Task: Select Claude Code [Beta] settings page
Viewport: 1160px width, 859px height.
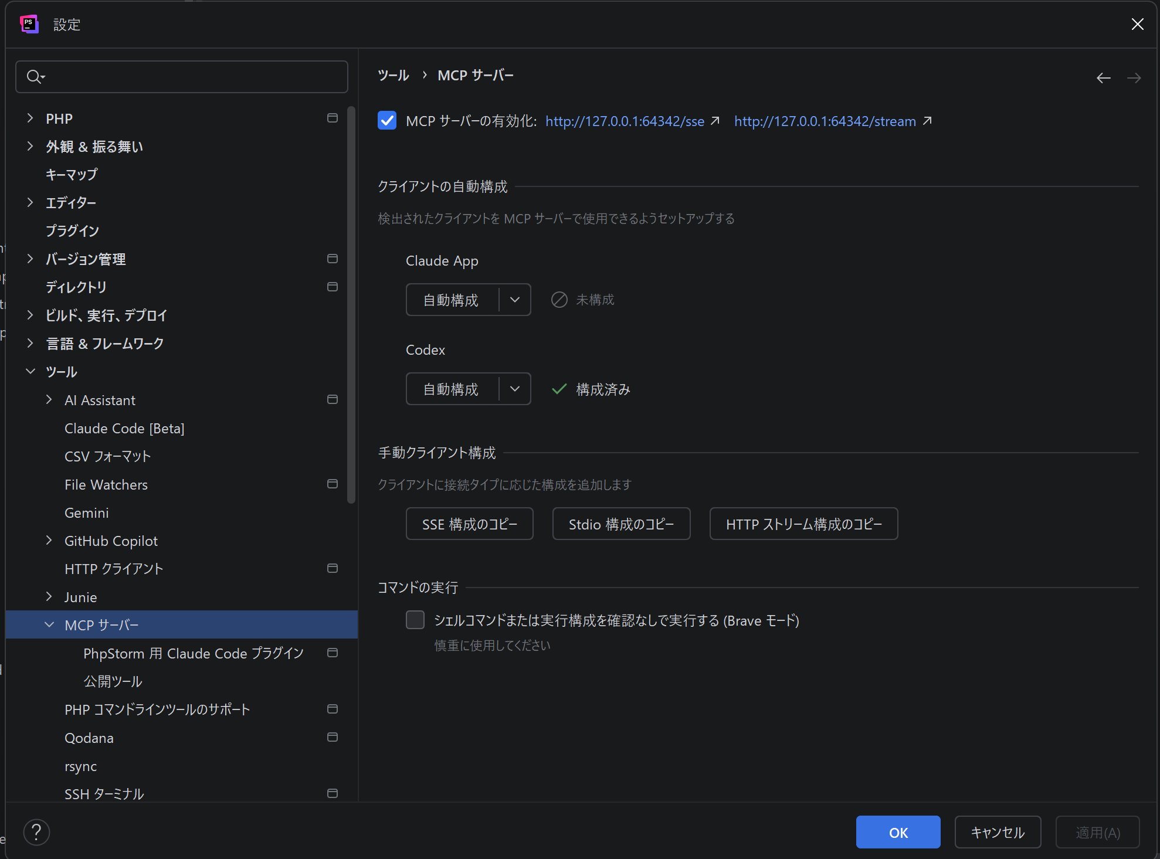Action: click(x=124, y=428)
